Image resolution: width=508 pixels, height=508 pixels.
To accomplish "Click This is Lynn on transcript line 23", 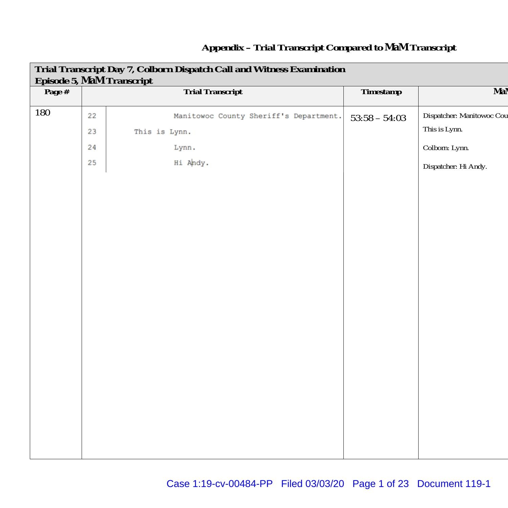I will point(163,132).
